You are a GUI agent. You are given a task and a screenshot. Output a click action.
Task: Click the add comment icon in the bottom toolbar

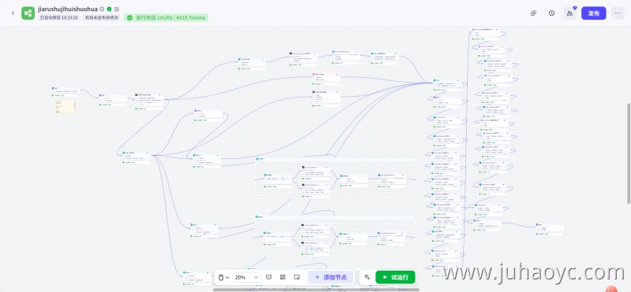269,277
